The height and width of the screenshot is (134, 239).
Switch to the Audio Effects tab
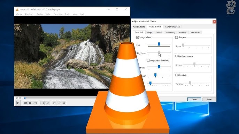pyautogui.click(x=139, y=27)
